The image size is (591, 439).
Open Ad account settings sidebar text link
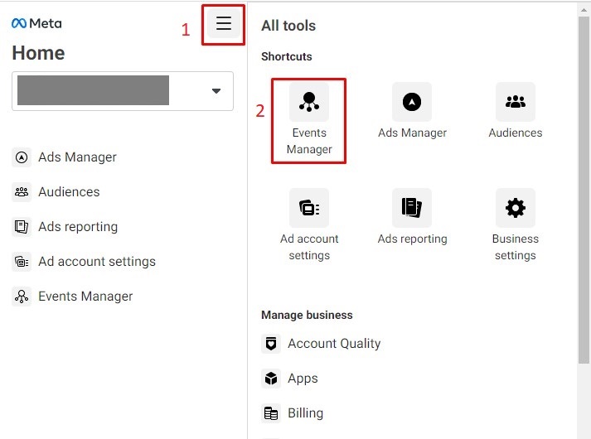click(97, 261)
